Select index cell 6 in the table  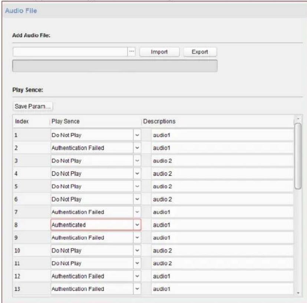click(x=32, y=199)
